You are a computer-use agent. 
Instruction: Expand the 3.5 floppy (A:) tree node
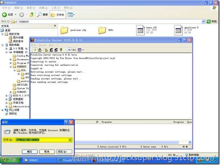6,49
